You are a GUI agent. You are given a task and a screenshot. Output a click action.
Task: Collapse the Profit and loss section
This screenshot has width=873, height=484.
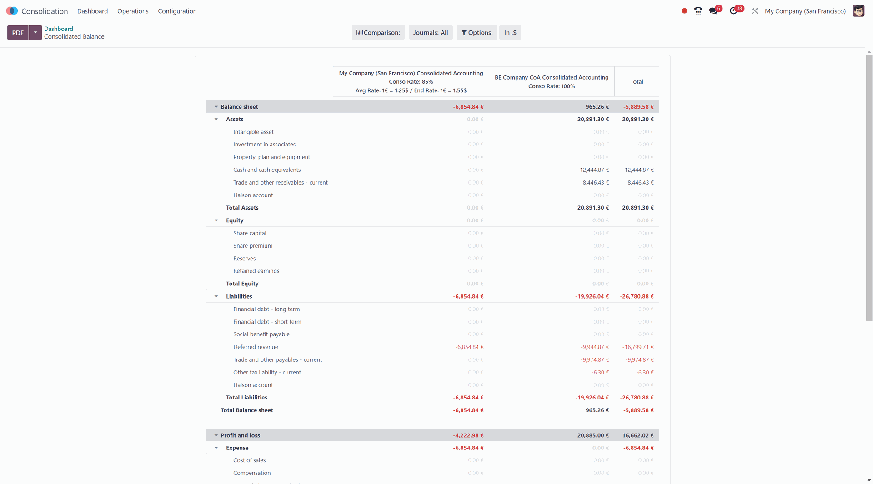pyautogui.click(x=216, y=435)
